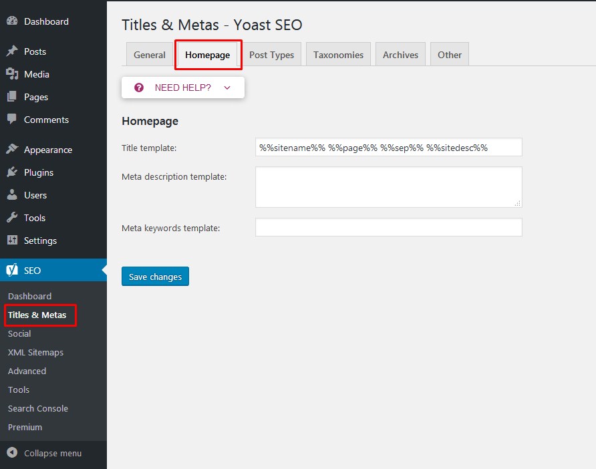Open the Post Types tab
The height and width of the screenshot is (469, 596).
tap(271, 55)
